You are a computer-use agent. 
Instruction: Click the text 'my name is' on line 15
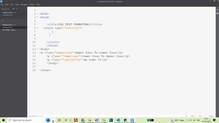pyautogui.click(x=92, y=59)
